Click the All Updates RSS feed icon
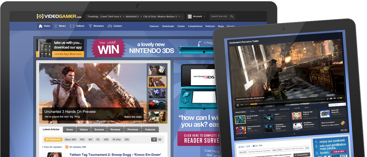 pos(67,147)
